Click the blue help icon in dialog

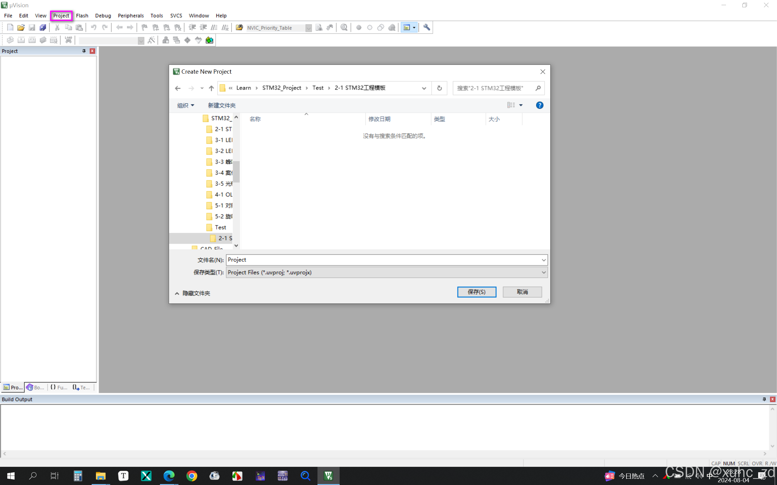click(x=539, y=105)
